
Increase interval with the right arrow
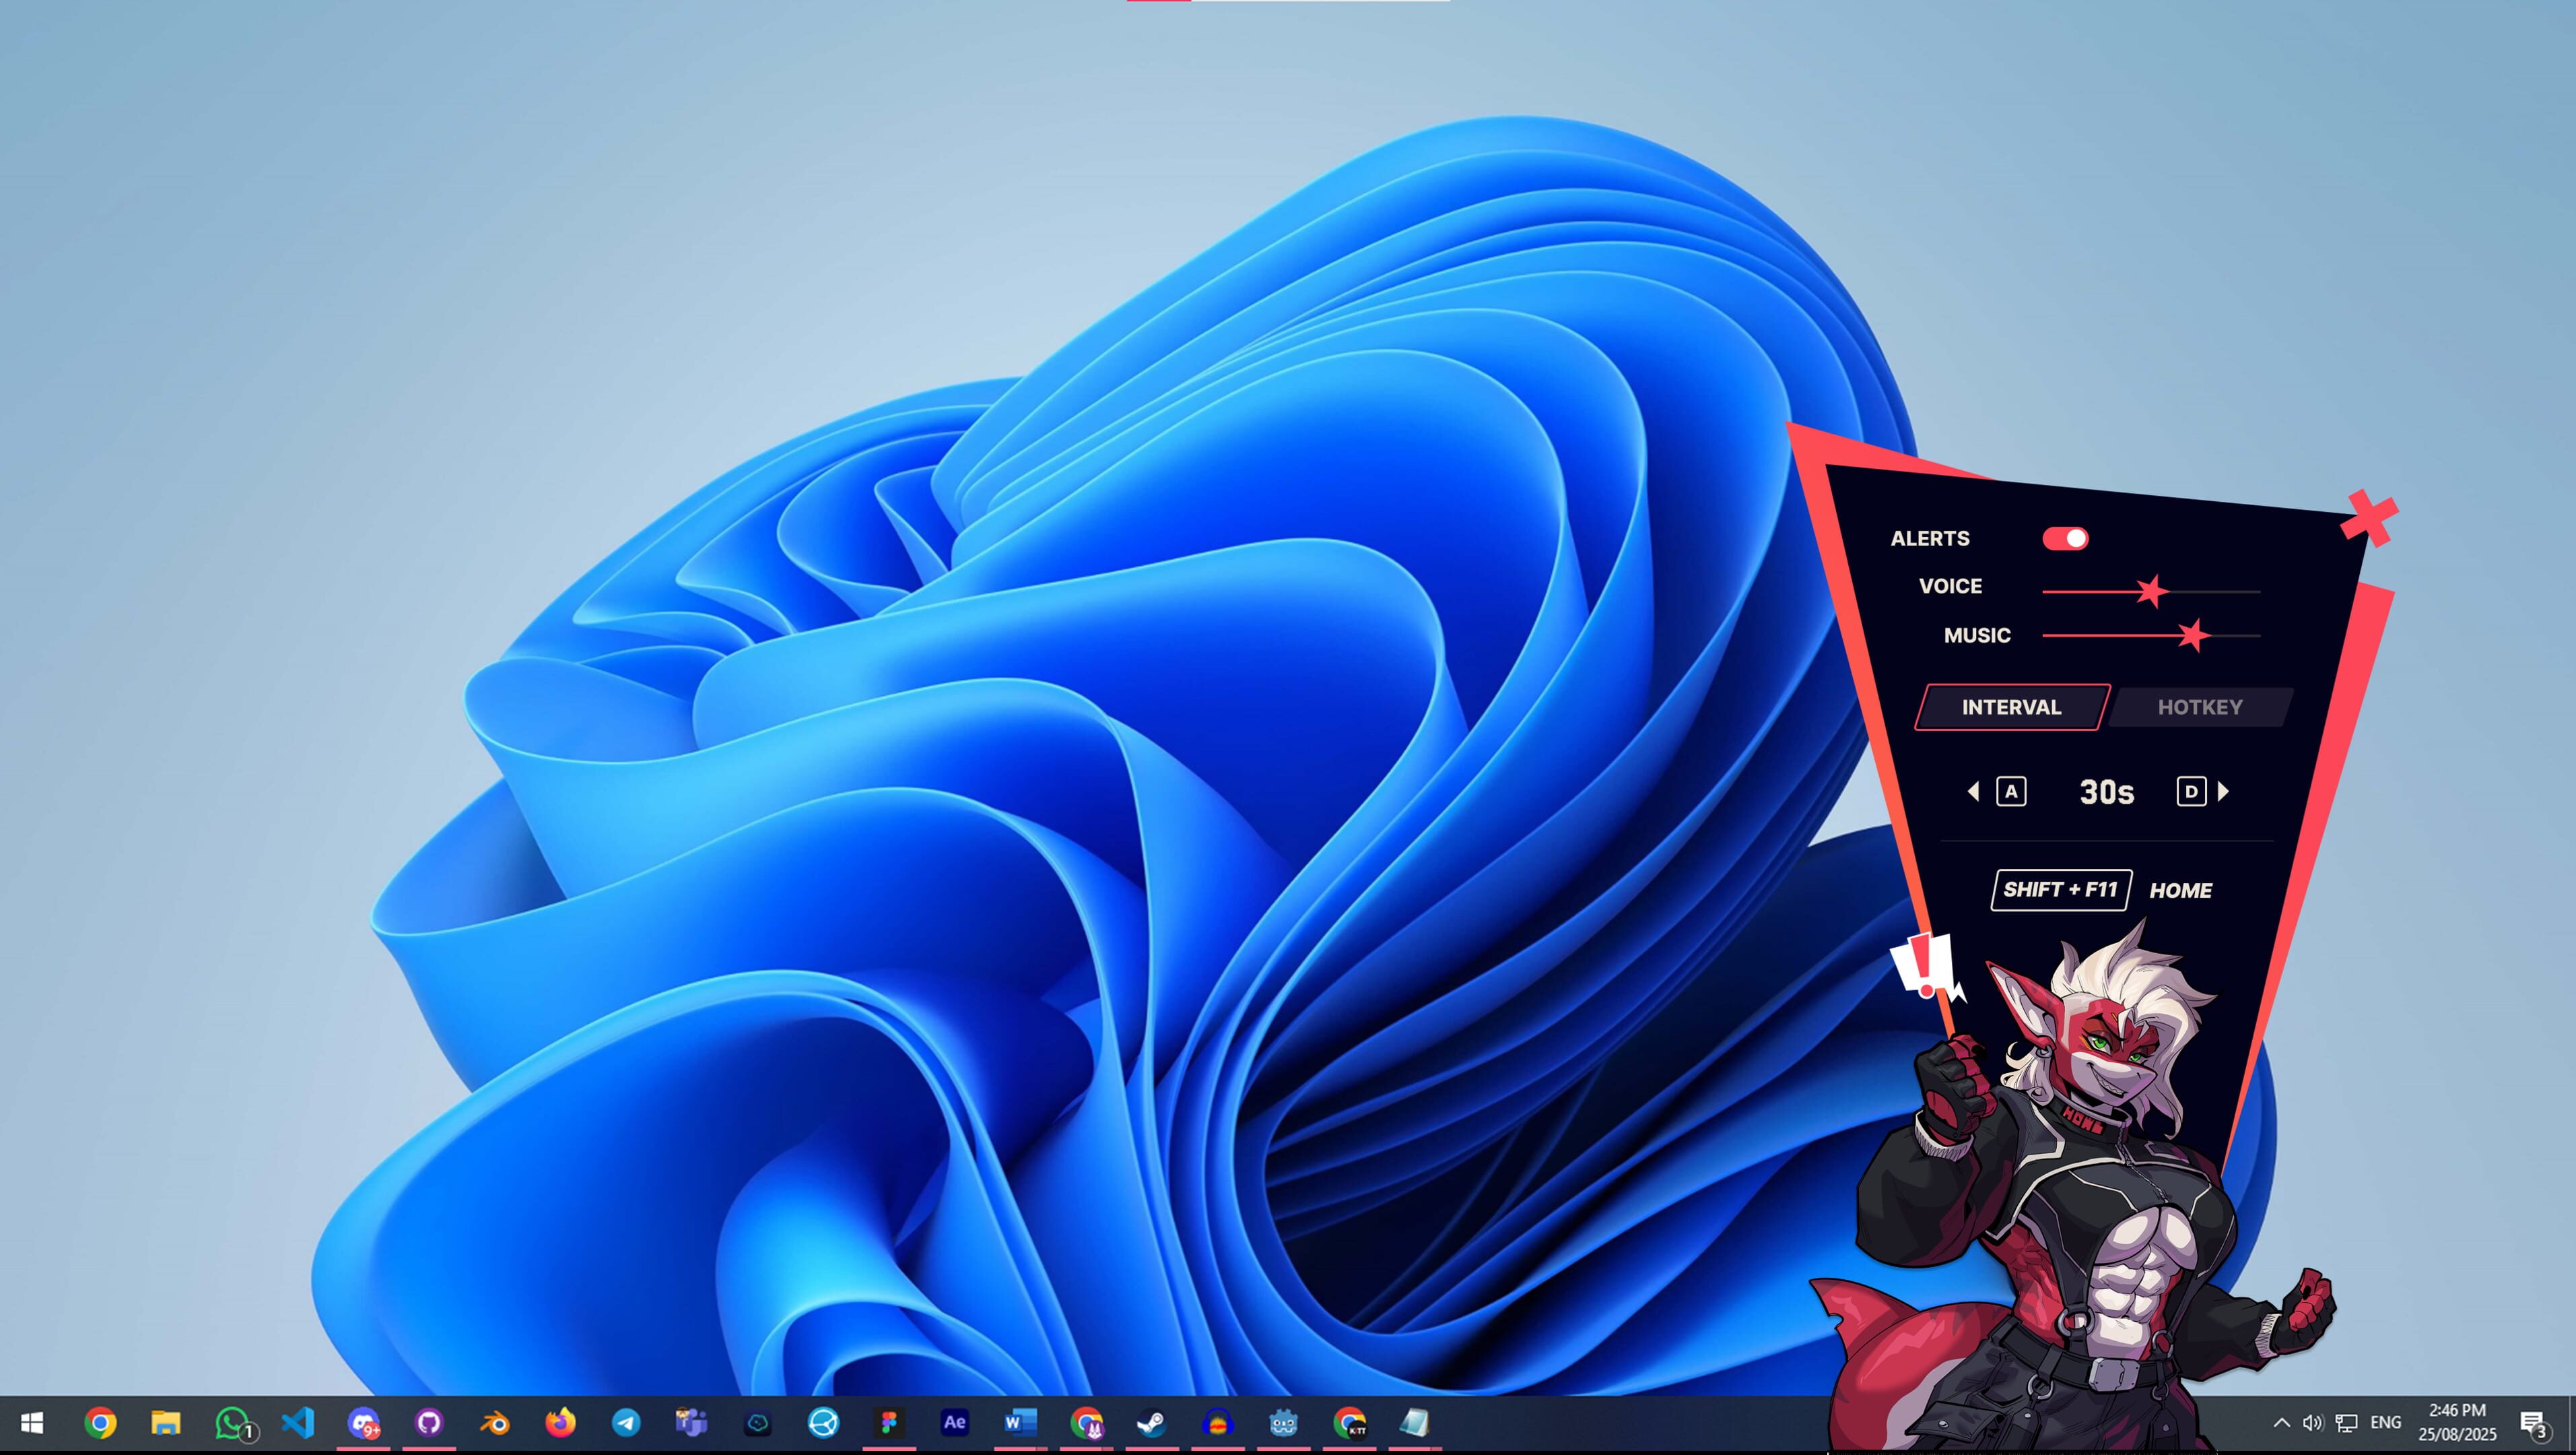coord(2223,791)
